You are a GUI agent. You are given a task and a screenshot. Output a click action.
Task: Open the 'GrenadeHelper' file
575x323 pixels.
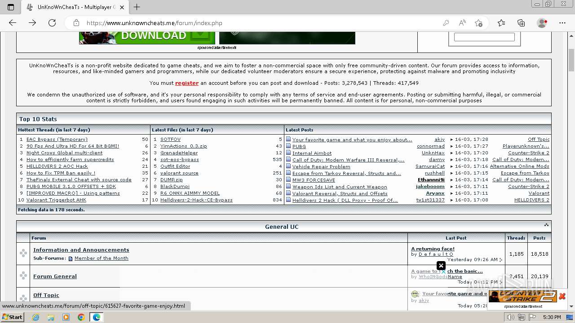coord(179,153)
